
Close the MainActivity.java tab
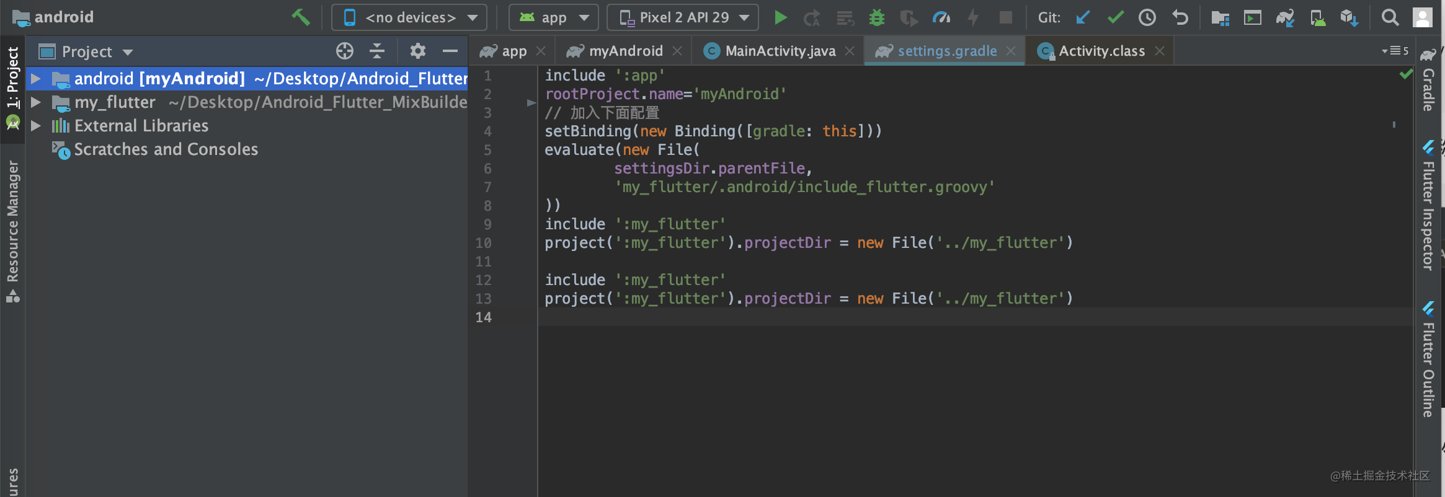(850, 51)
